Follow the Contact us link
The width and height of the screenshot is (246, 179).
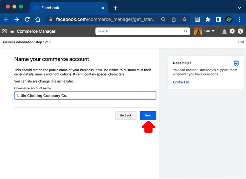pos(181,82)
